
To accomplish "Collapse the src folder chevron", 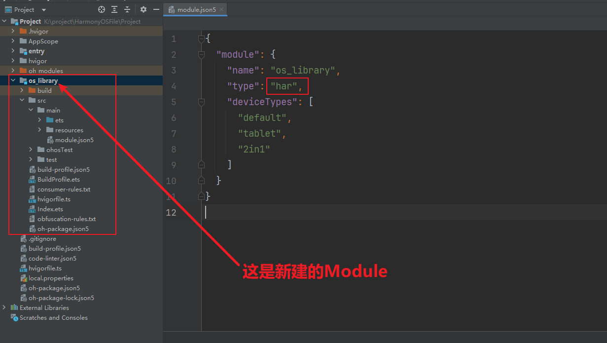I will [22, 100].
